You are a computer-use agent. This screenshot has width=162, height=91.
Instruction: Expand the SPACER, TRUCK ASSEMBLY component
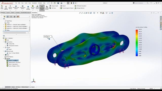click(4, 25)
